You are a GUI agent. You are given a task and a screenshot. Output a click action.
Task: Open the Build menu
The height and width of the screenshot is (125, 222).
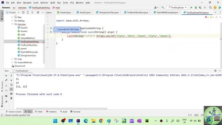point(53,2)
